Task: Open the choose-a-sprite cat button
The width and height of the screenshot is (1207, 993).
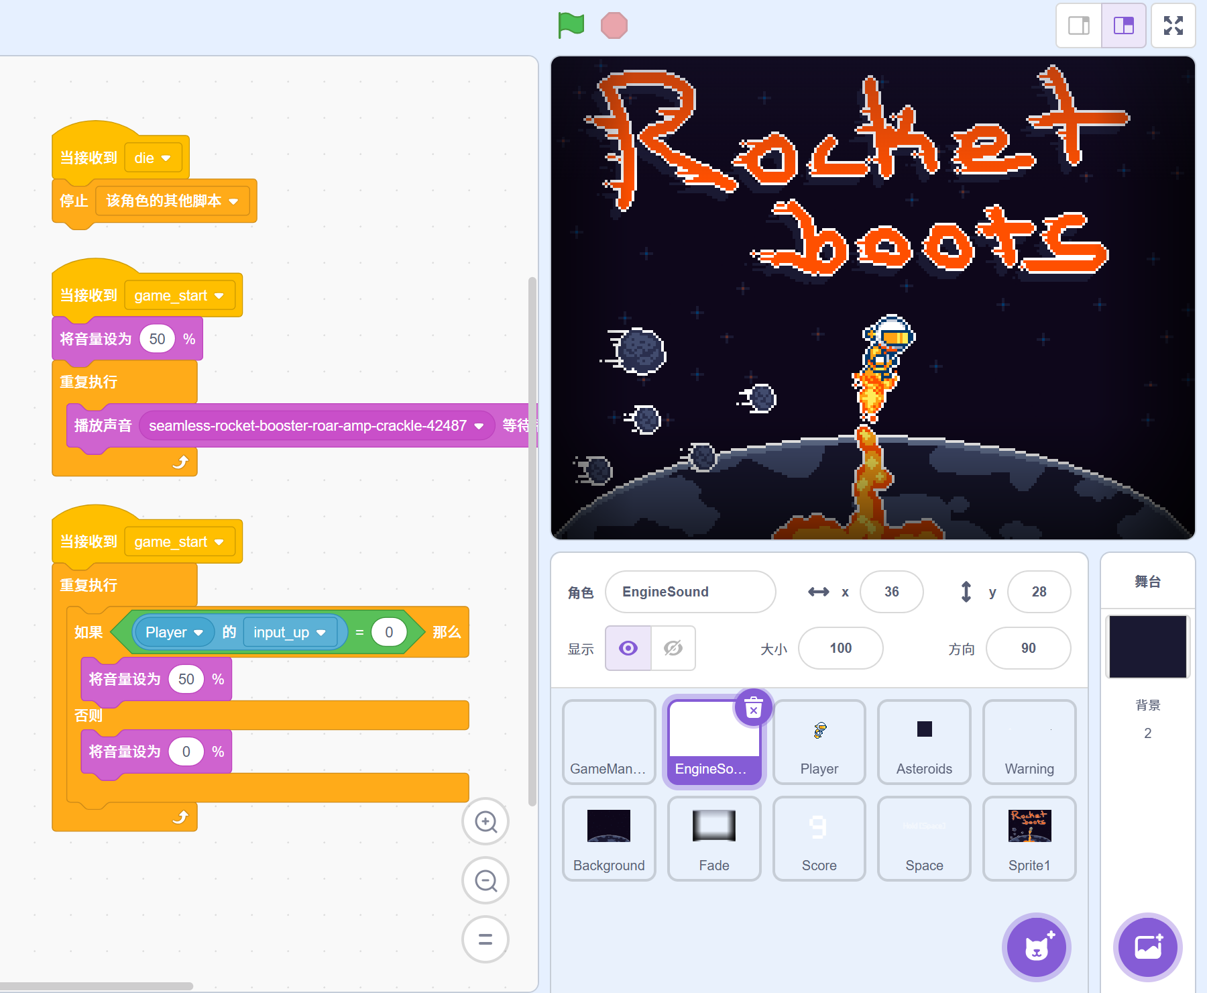Action: point(1036,947)
